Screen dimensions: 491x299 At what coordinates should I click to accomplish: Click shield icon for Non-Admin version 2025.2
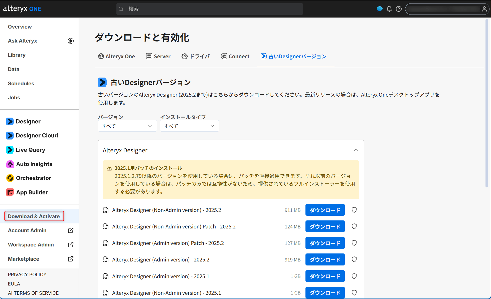(x=354, y=210)
